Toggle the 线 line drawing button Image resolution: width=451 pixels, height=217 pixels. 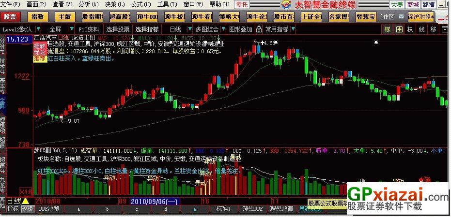(421, 29)
